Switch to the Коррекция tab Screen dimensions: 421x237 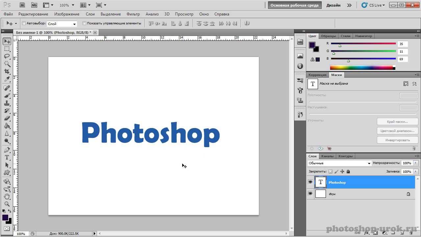coord(317,75)
